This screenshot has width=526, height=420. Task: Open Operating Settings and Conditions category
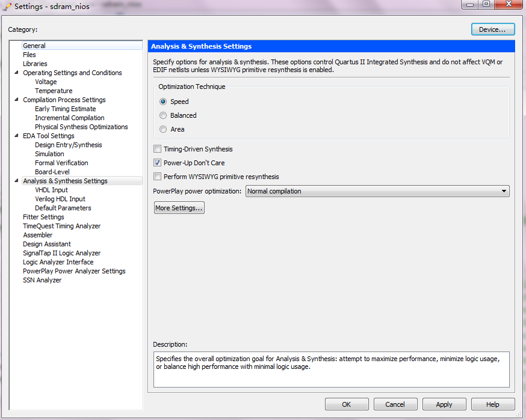tap(72, 73)
